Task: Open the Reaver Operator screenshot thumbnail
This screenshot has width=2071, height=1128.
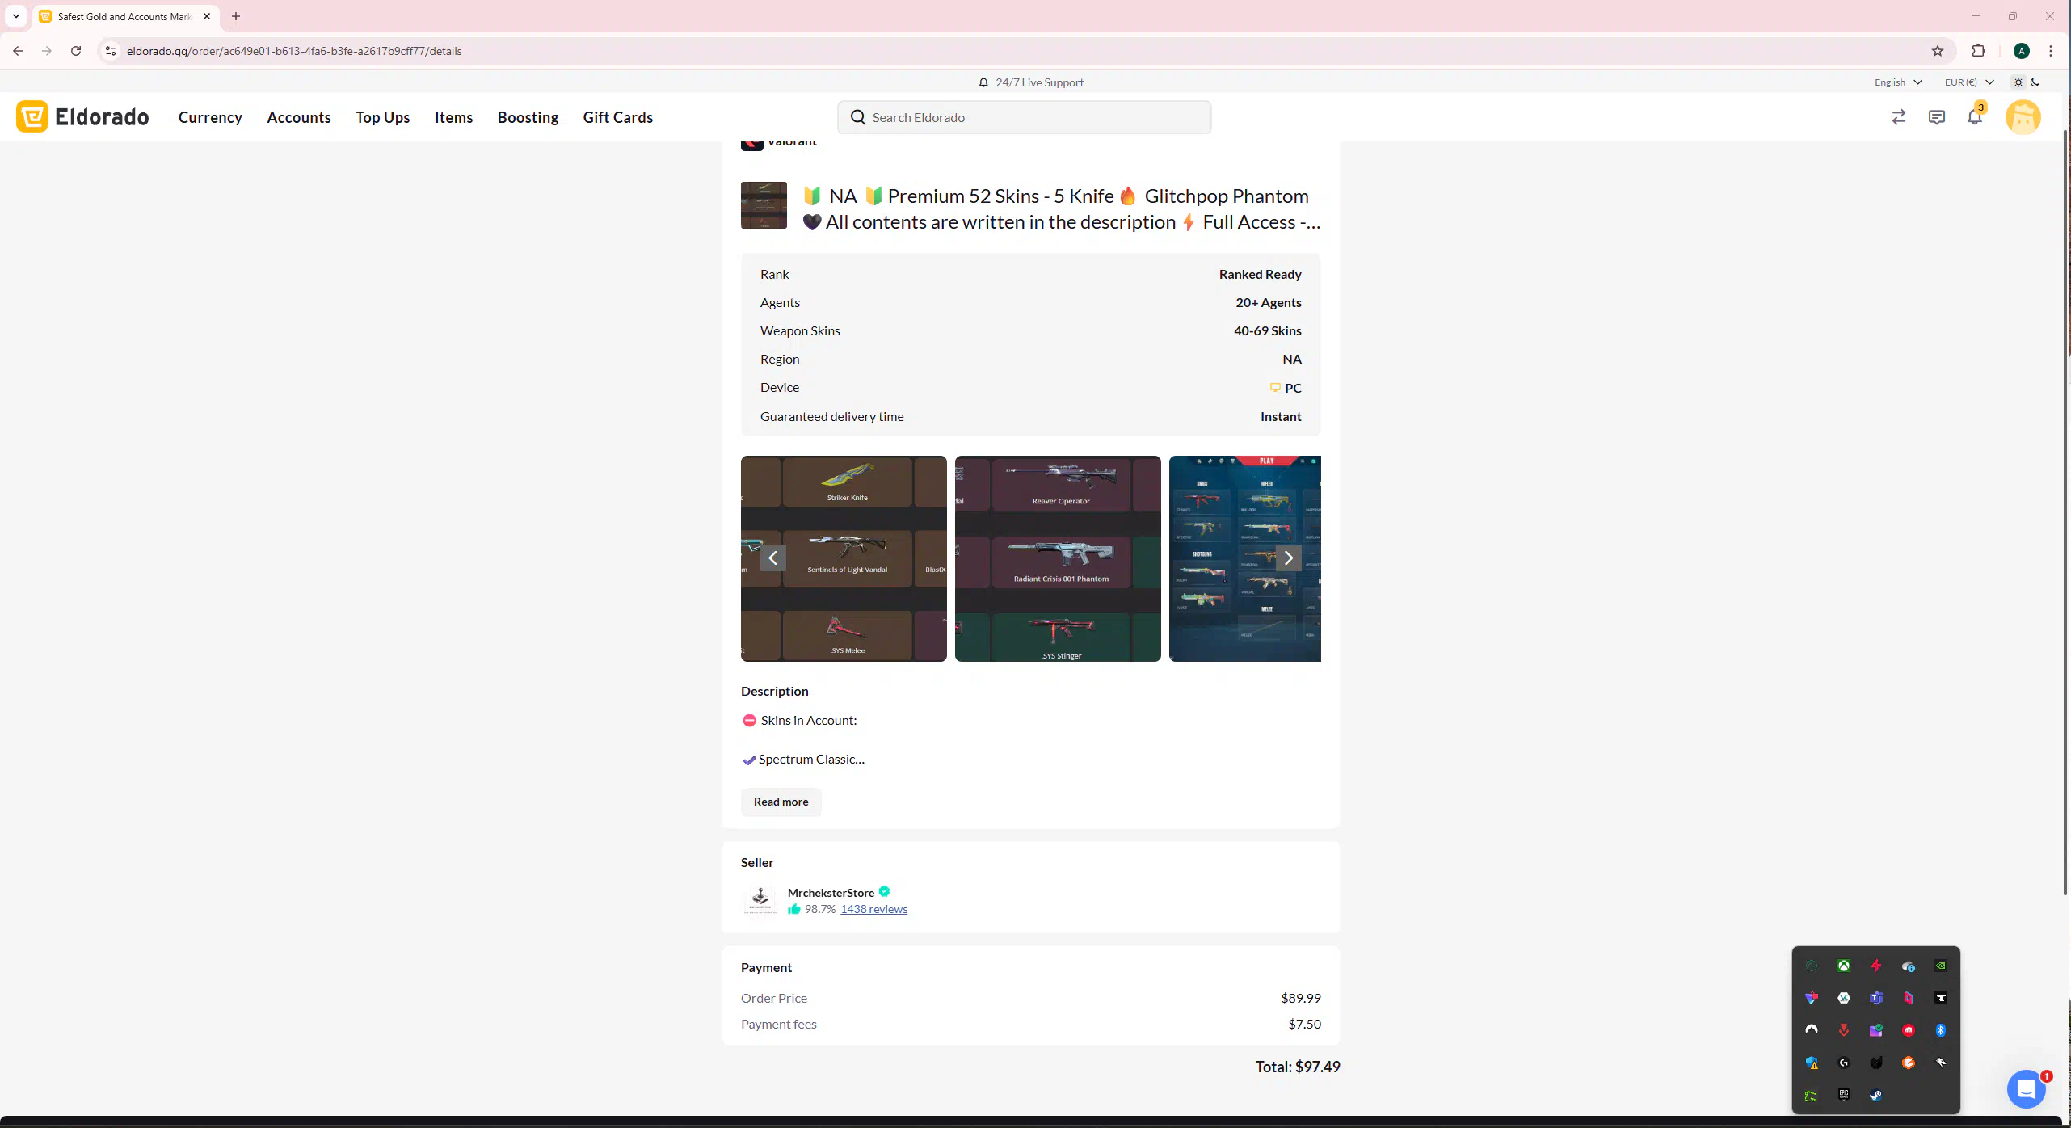Action: coord(1058,558)
